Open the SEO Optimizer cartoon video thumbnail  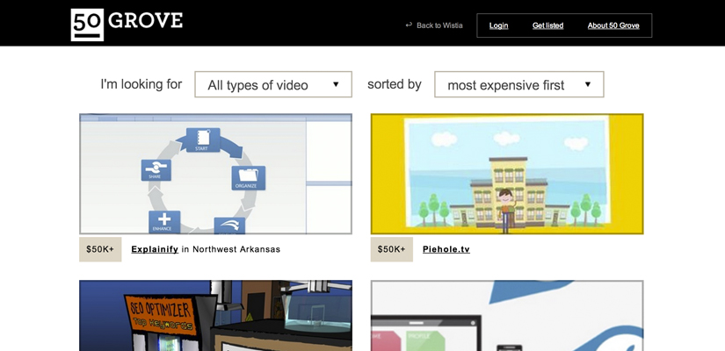click(215, 315)
